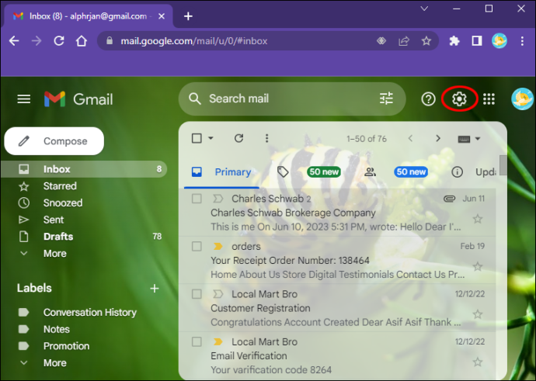Open Chrome extensions puzzle icon
This screenshot has height=381, width=536.
point(454,41)
